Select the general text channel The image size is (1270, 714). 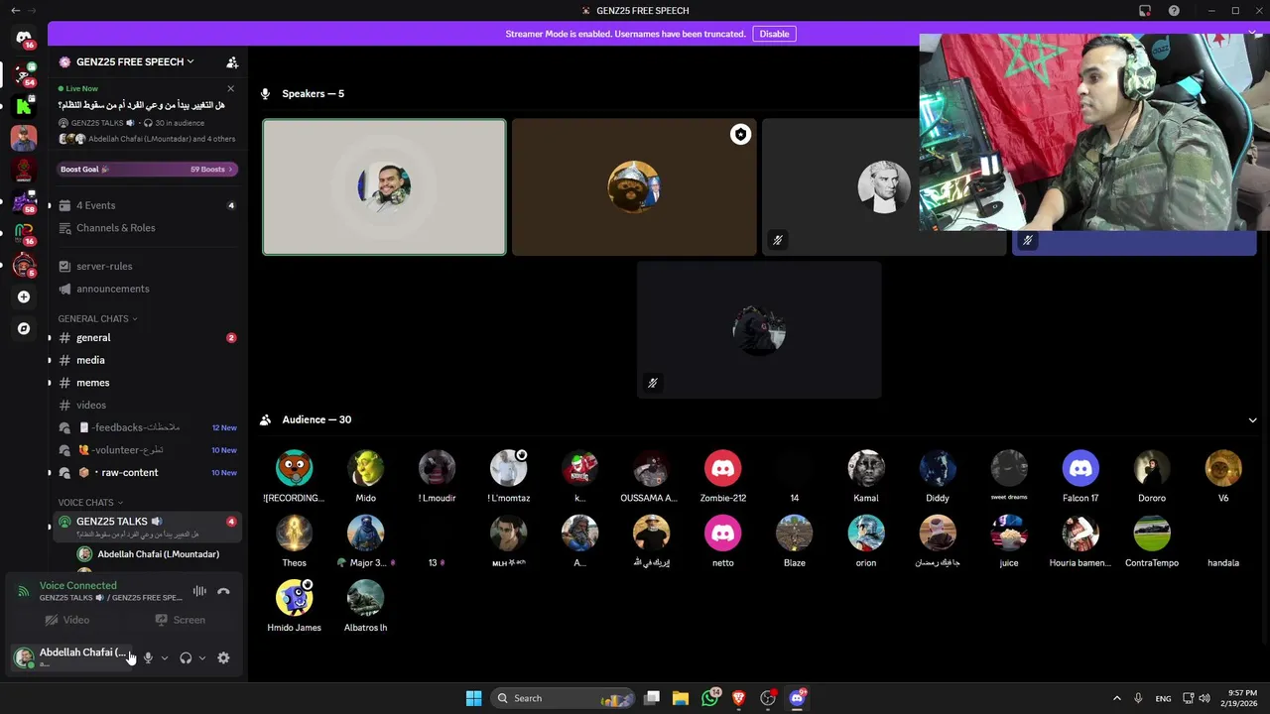pyautogui.click(x=147, y=338)
